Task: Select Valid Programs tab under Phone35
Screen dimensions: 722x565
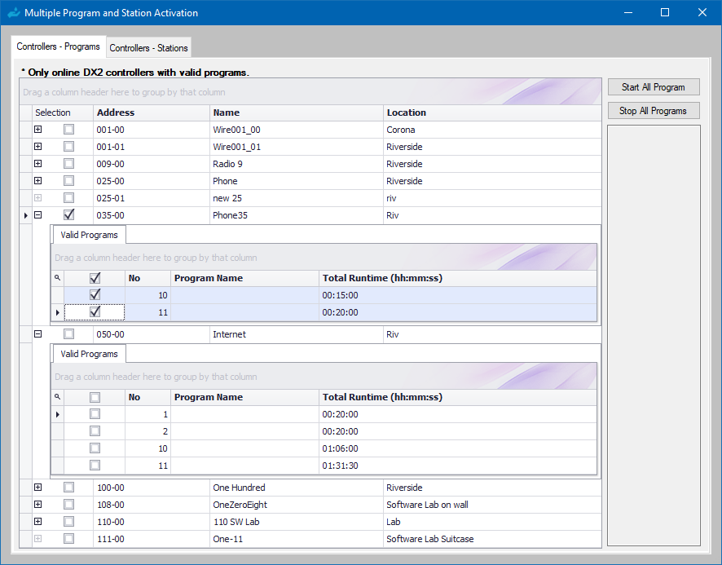Action: tap(89, 235)
